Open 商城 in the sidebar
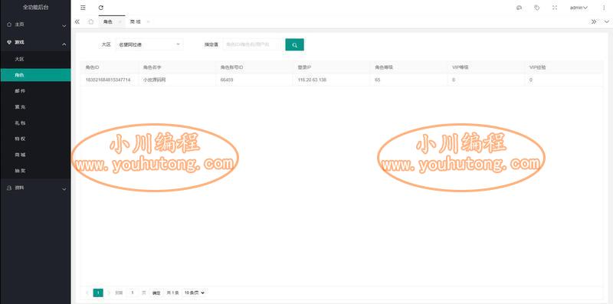The width and height of the screenshot is (613, 304). tap(35, 155)
